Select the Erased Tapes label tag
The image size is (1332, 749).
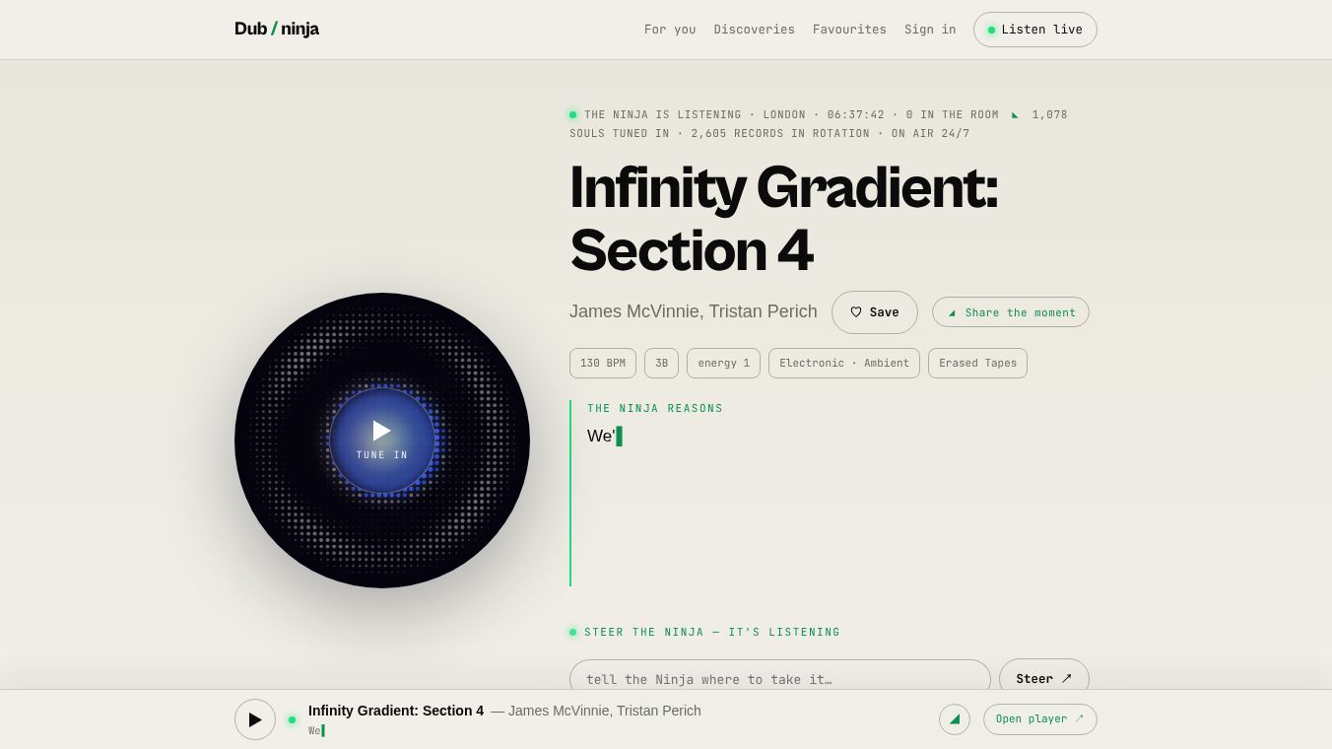tap(977, 363)
